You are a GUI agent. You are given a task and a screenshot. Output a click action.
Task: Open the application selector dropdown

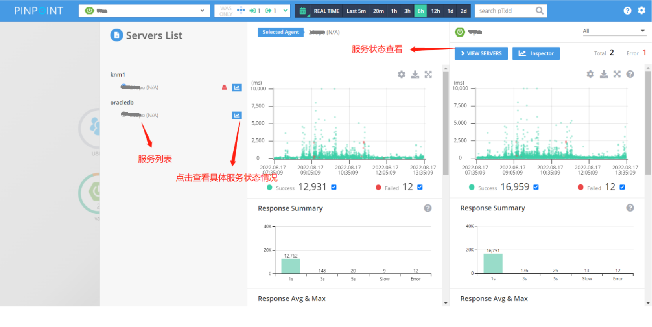pos(144,11)
